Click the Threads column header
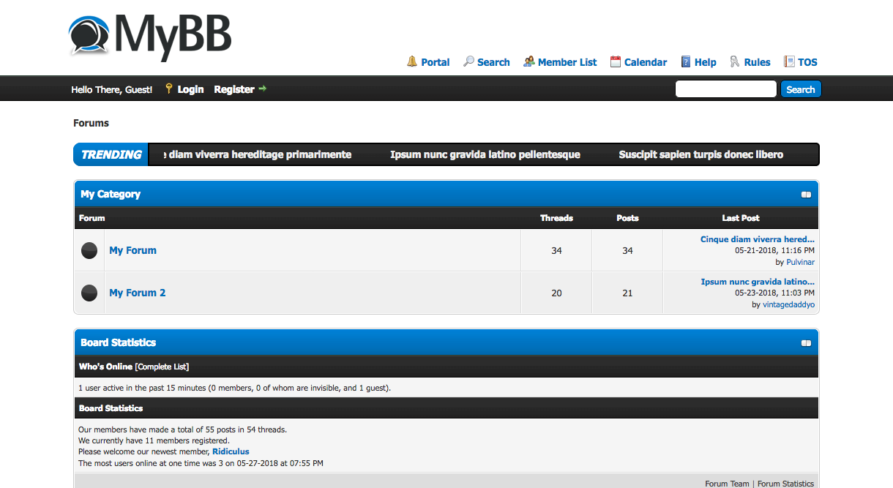Viewport: 893px width, 488px height. 556,218
